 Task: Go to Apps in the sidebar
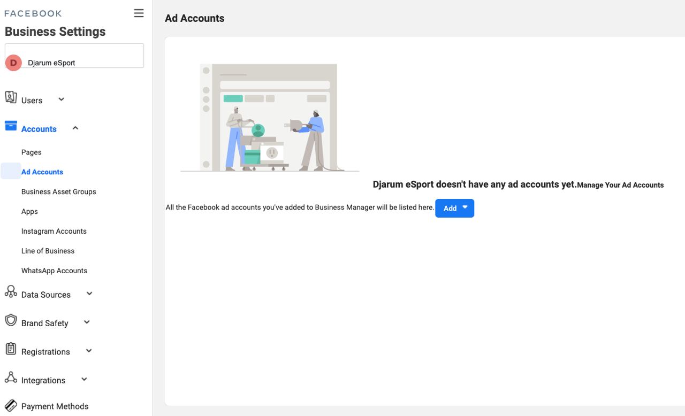tap(29, 212)
